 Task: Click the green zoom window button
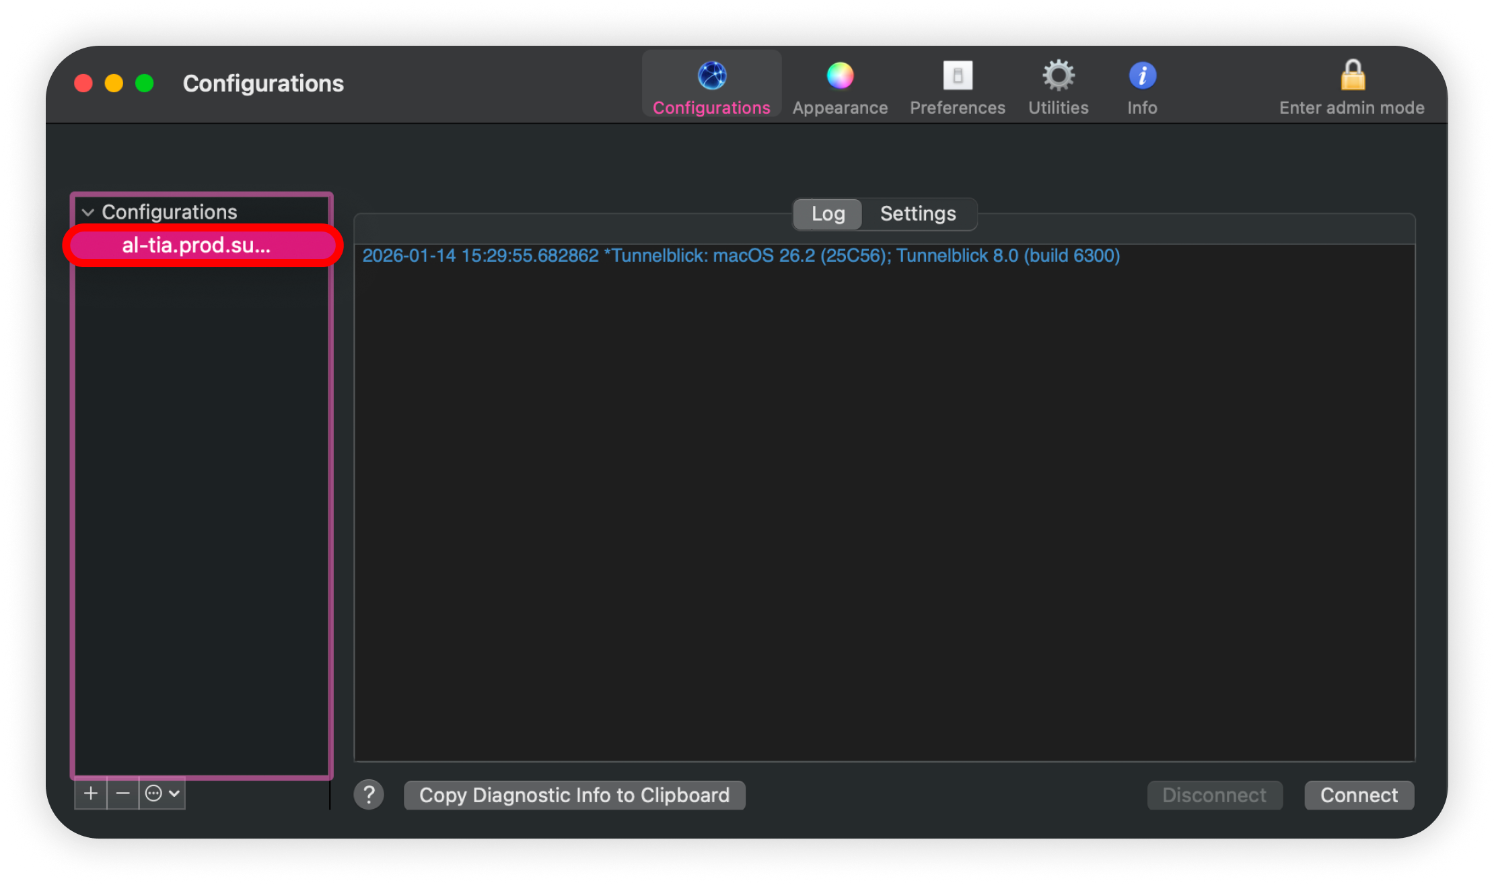145,83
